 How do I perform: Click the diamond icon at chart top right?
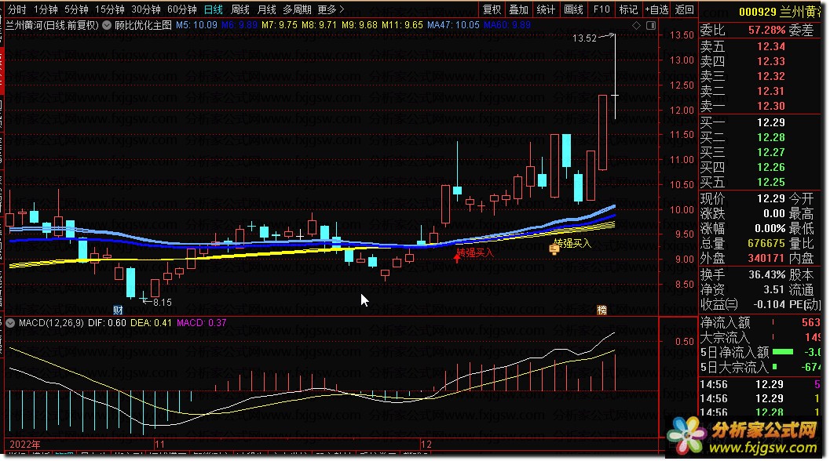tap(636, 25)
